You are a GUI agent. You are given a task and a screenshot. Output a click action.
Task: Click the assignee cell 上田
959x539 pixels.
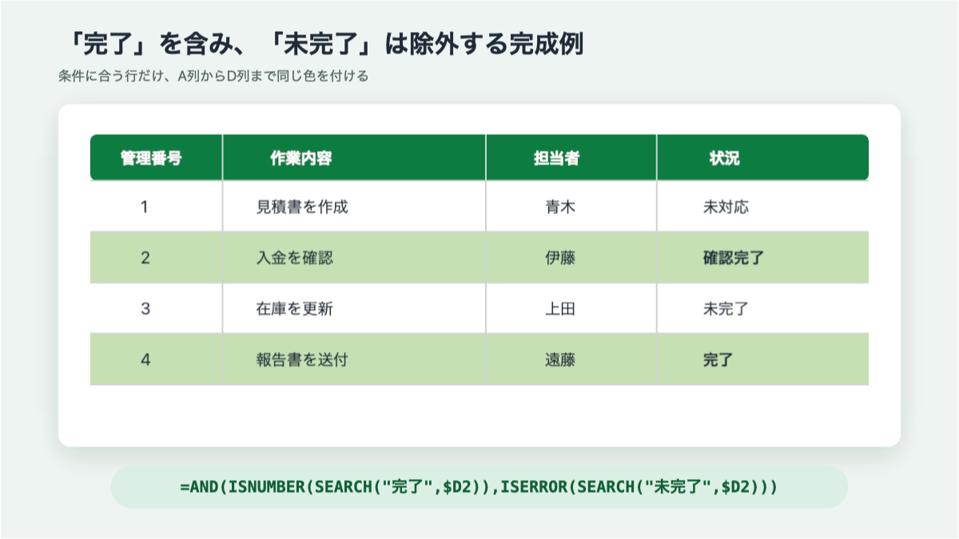(x=571, y=309)
